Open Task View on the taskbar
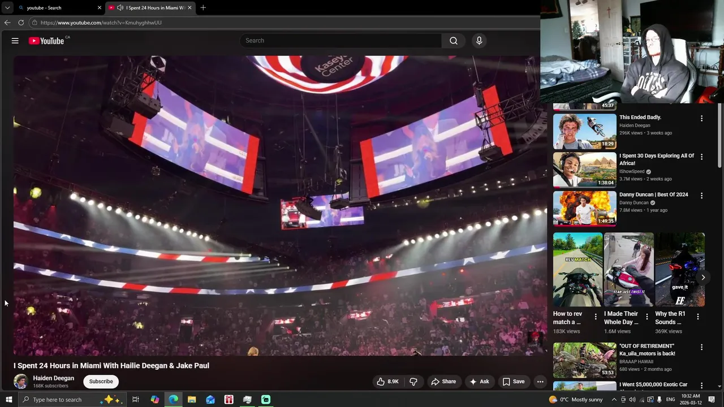724x407 pixels. pyautogui.click(x=136, y=400)
